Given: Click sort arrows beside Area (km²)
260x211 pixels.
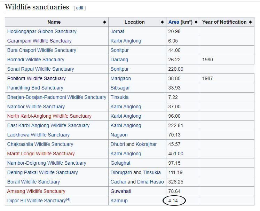Looking at the screenshot, I should point(196,22).
